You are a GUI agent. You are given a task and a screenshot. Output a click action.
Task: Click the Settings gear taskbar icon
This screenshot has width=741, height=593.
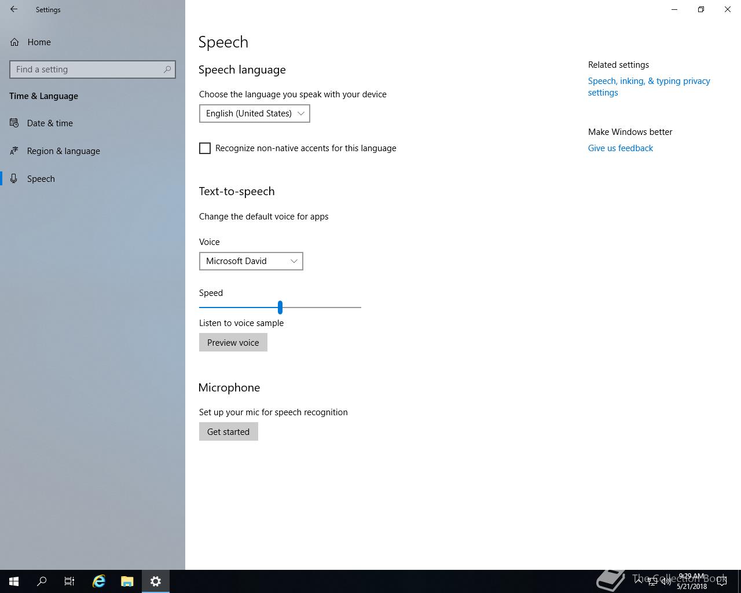pos(156,581)
